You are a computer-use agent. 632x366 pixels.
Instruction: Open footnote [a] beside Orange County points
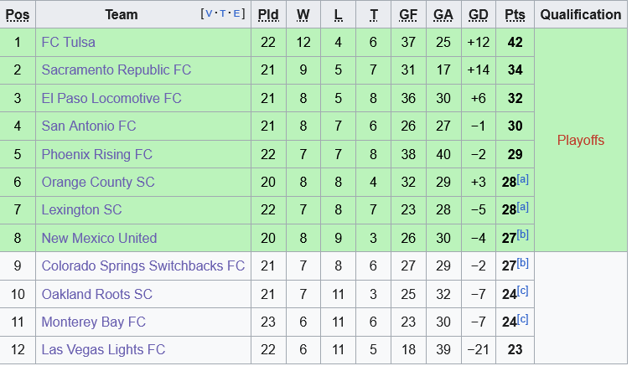point(523,179)
